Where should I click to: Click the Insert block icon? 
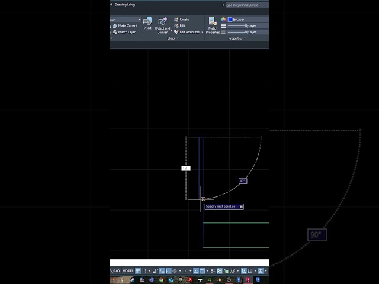(x=147, y=21)
